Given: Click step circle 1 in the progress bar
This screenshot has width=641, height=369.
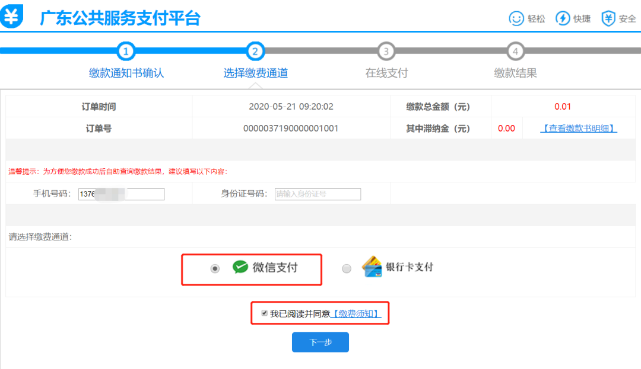Looking at the screenshot, I should point(126,52).
